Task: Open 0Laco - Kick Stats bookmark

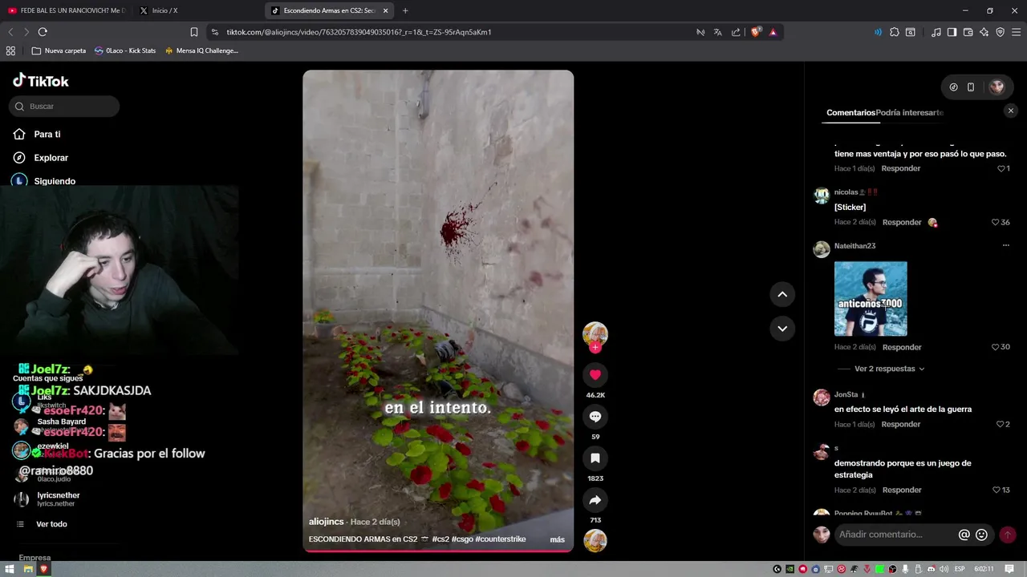Action: pyautogui.click(x=125, y=50)
